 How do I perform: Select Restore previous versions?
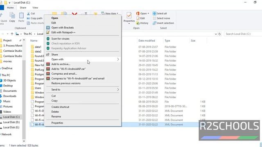pyautogui.click(x=83, y=83)
